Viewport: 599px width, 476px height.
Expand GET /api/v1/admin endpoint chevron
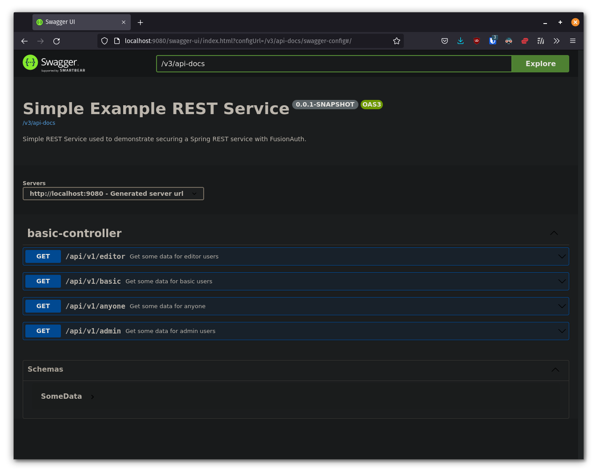pos(562,331)
